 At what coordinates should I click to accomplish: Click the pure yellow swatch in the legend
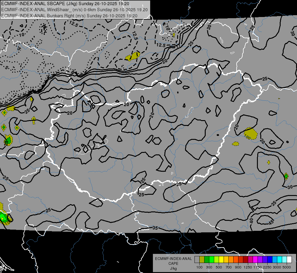click(x=221, y=260)
